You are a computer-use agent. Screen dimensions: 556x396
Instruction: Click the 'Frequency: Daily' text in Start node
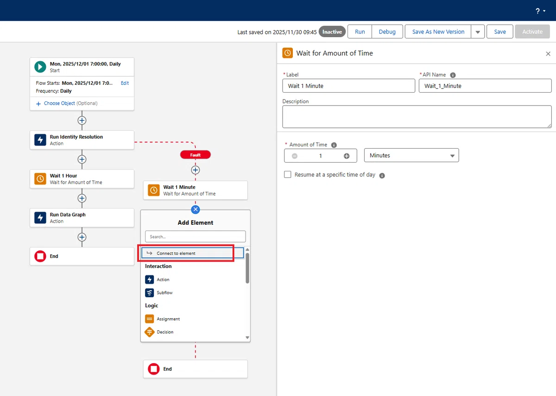54,91
